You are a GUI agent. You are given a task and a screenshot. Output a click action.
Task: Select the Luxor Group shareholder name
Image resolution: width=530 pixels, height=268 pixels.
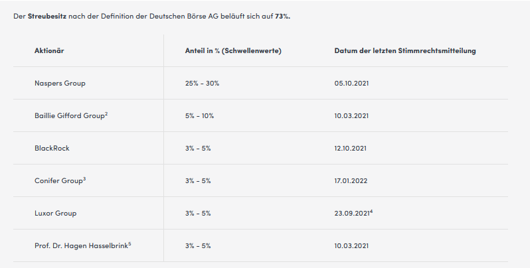coord(56,214)
